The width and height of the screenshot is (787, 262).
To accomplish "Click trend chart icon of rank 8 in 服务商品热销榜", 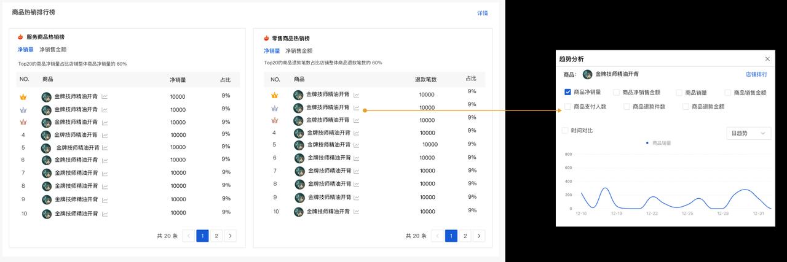I will pyautogui.click(x=105, y=186).
